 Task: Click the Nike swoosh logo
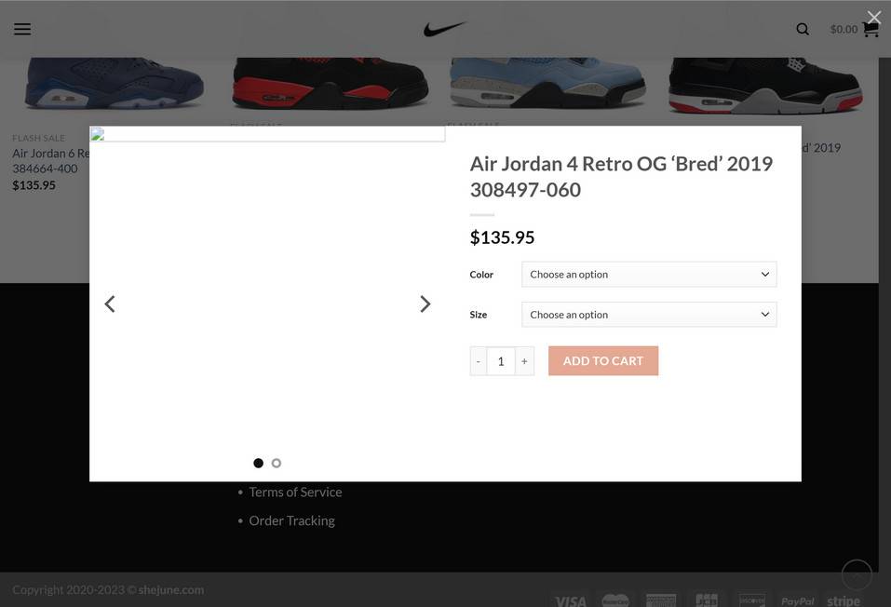click(x=444, y=29)
